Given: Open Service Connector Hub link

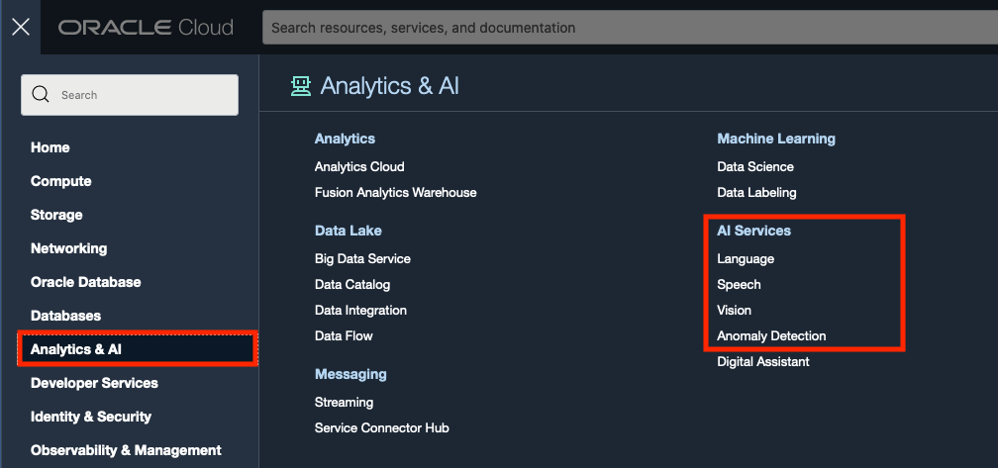Looking at the screenshot, I should coord(381,427).
